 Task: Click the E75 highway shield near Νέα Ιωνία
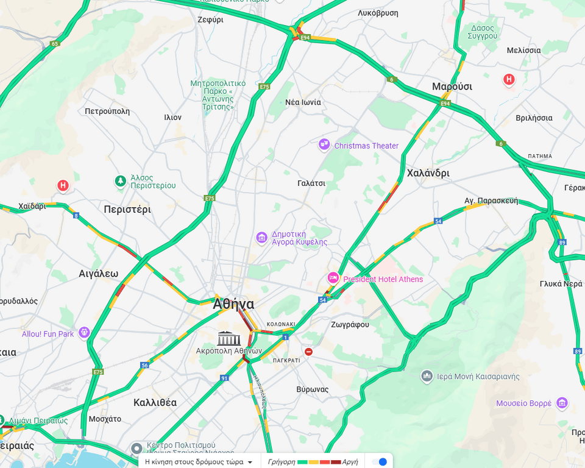click(264, 87)
